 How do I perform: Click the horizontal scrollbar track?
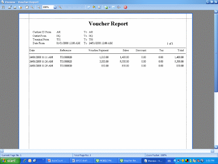pos(107,151)
